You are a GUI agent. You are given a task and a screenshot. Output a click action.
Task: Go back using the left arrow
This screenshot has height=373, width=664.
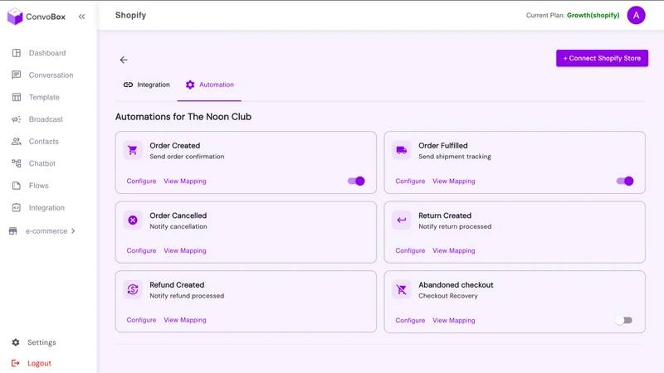pyautogui.click(x=124, y=60)
